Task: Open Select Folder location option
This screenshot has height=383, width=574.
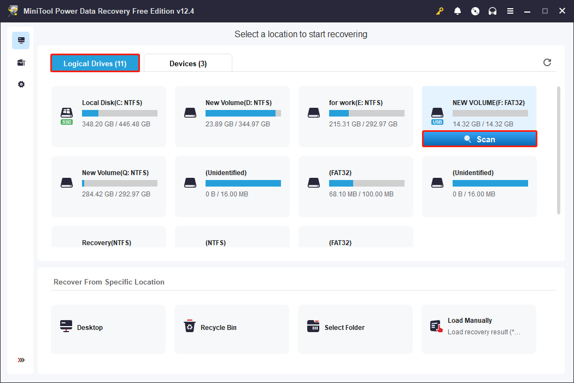Action: coord(355,328)
